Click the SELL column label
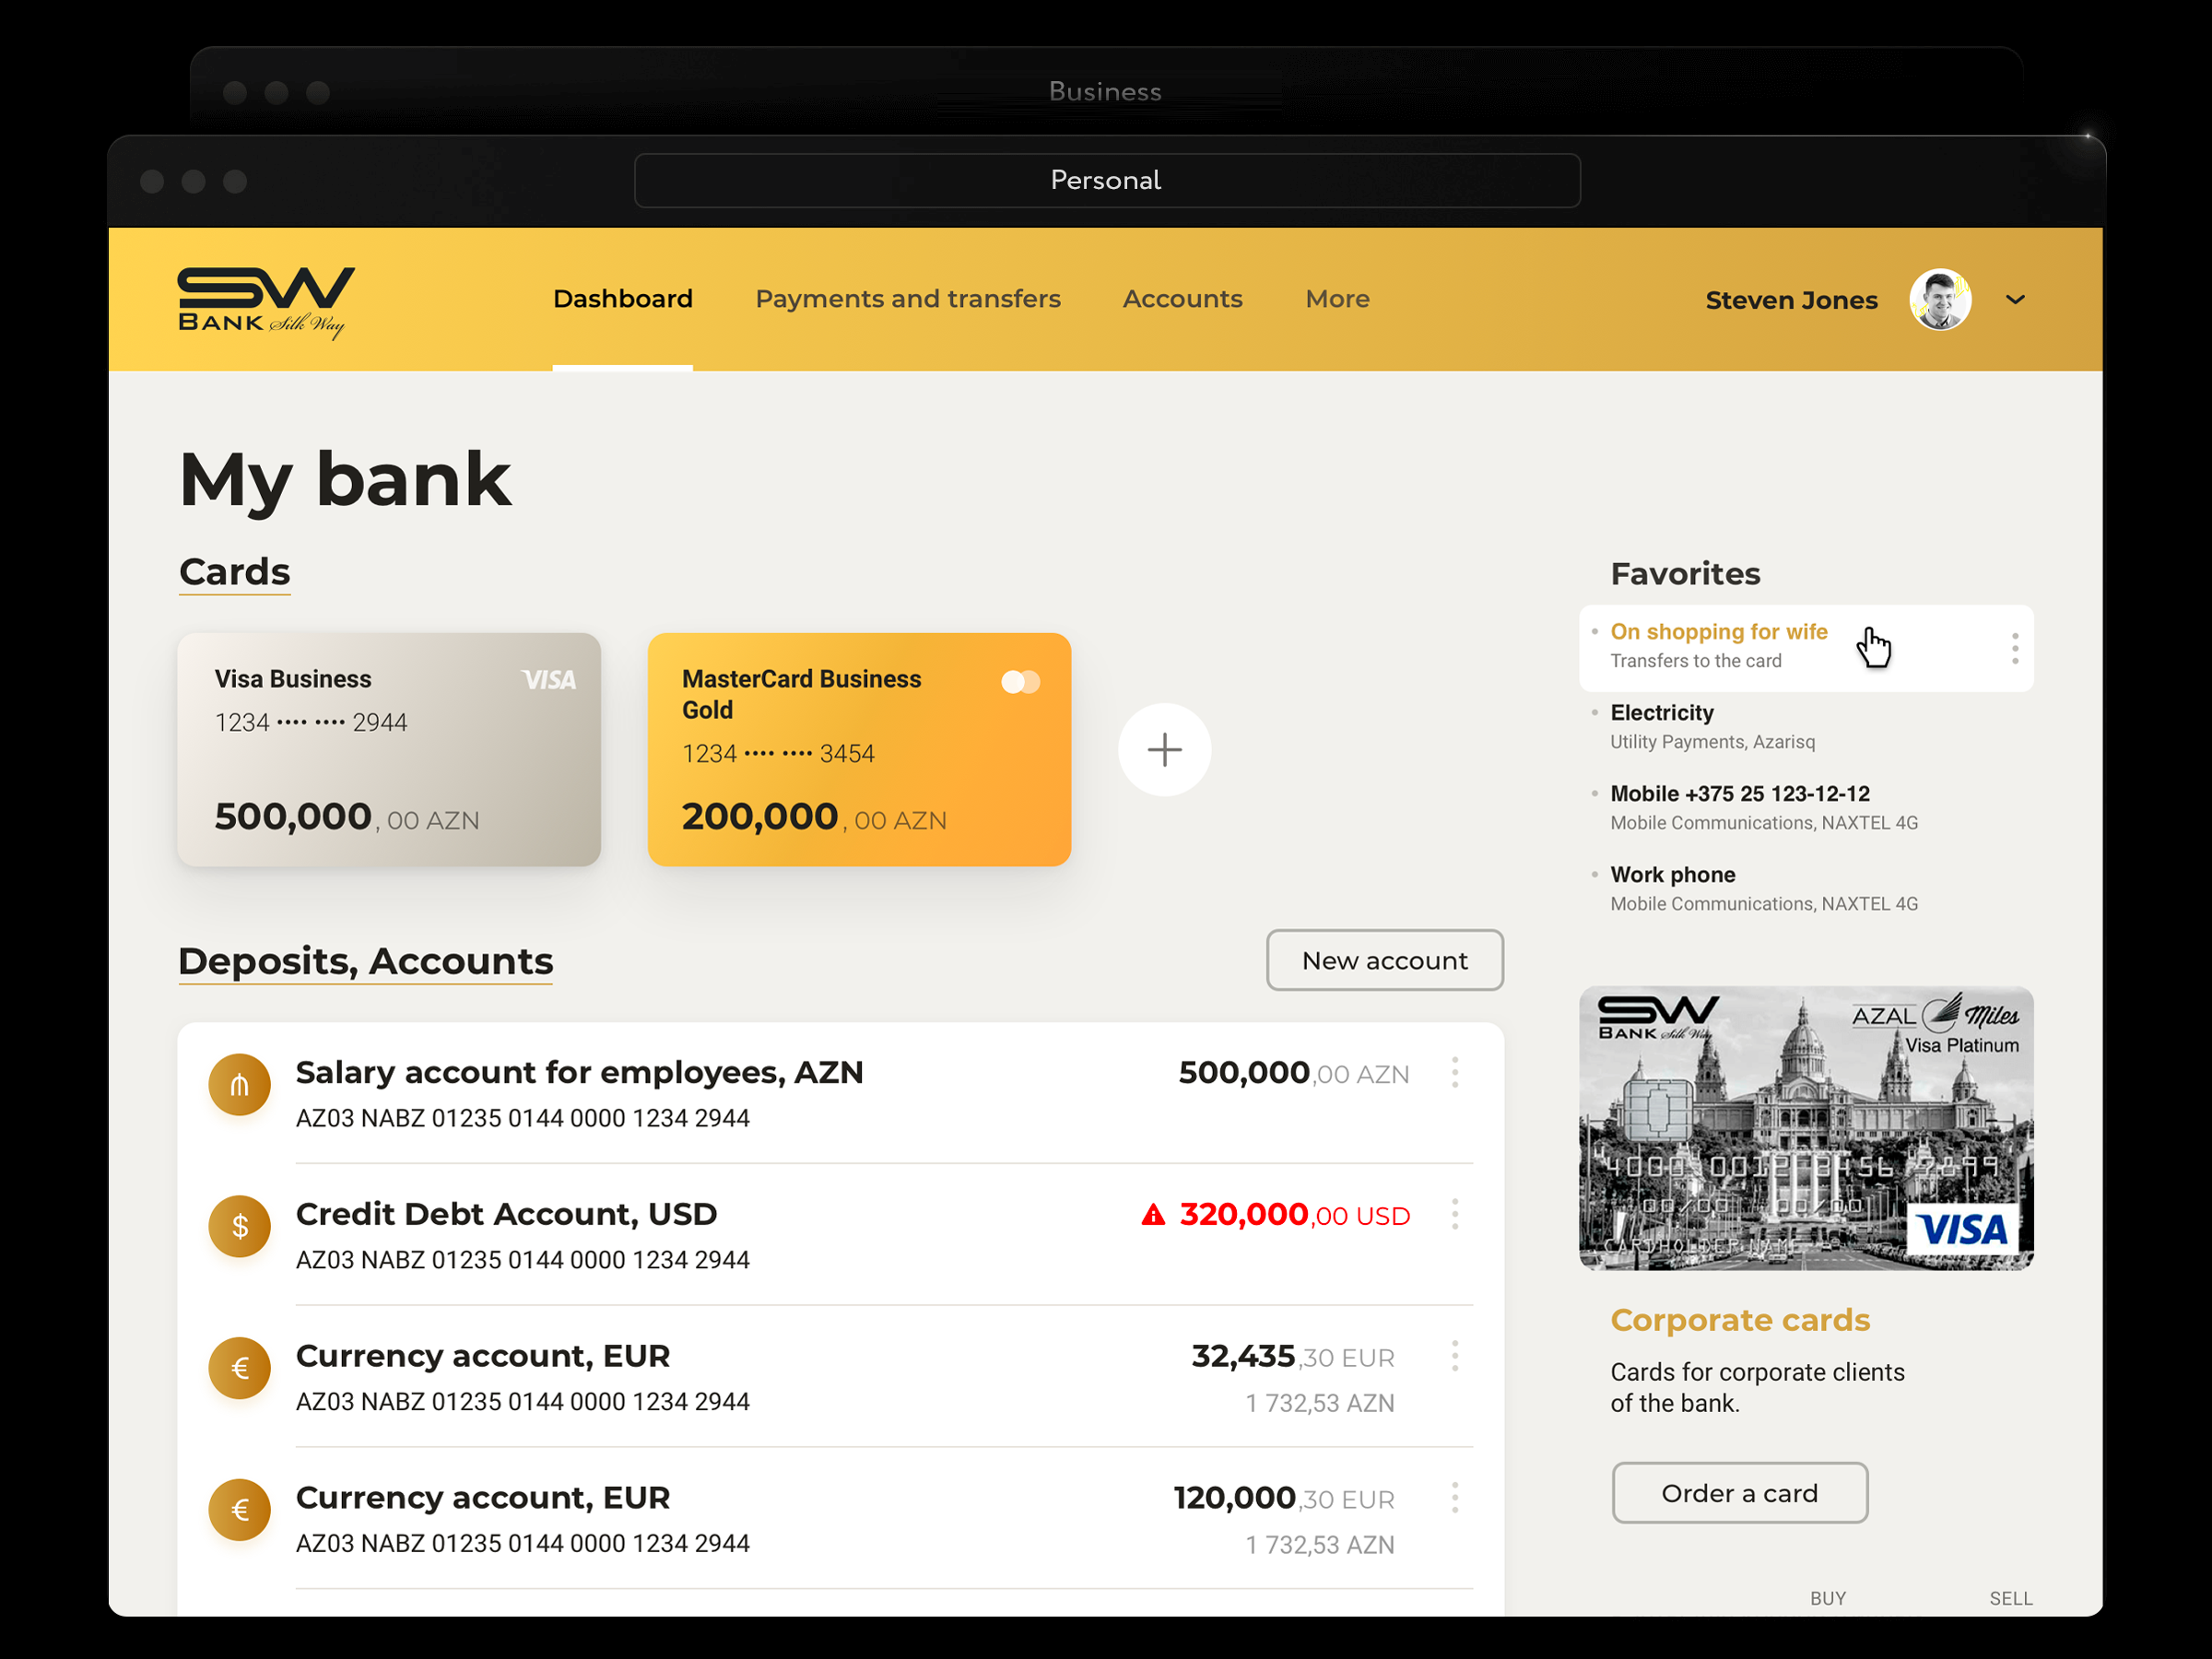Image resolution: width=2212 pixels, height=1659 pixels. click(x=2011, y=1598)
